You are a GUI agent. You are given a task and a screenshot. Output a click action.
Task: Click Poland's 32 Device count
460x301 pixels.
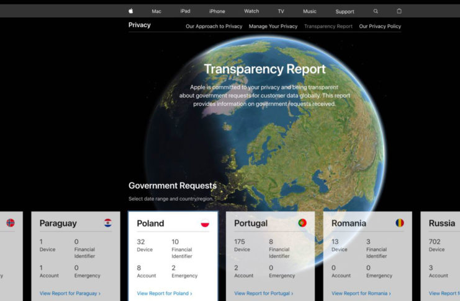point(141,242)
